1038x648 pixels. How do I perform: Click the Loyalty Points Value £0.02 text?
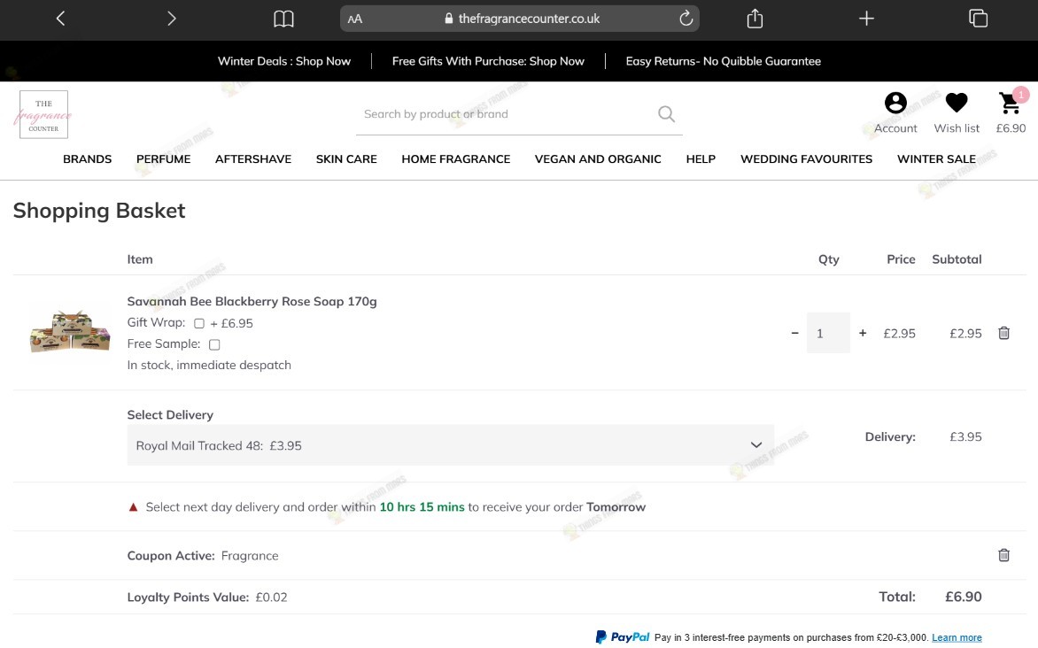tap(207, 597)
